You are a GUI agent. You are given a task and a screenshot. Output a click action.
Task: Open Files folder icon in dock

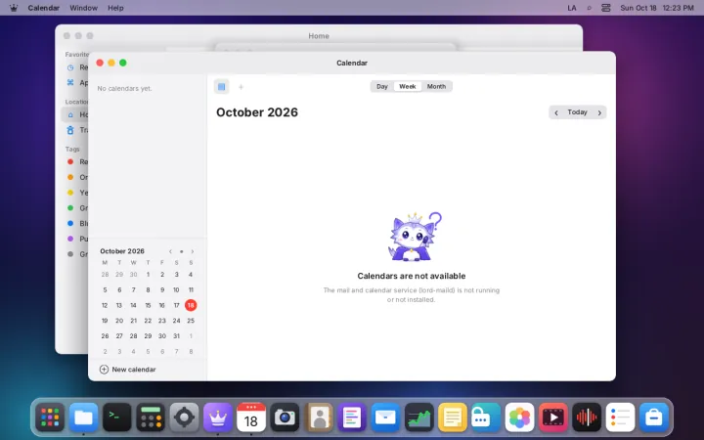pyautogui.click(x=83, y=418)
